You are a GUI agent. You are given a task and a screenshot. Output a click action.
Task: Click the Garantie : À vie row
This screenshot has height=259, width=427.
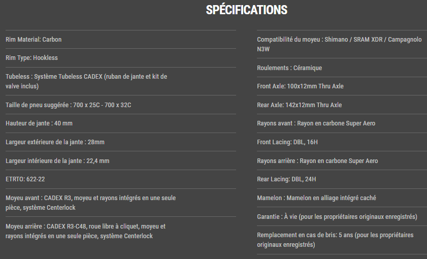pos(337,217)
